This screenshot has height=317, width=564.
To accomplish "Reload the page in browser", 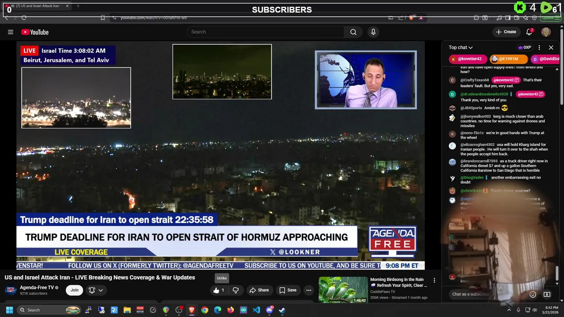I will pos(24,18).
